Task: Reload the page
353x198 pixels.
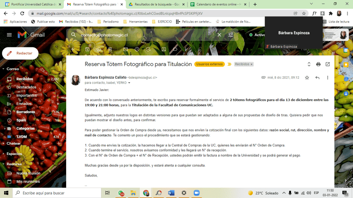Action: point(22,13)
